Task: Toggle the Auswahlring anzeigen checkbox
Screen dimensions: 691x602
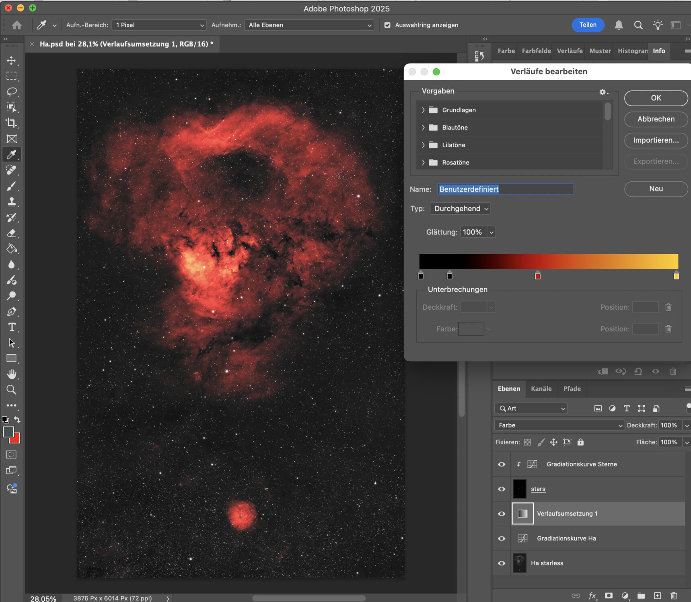Action: coord(387,25)
